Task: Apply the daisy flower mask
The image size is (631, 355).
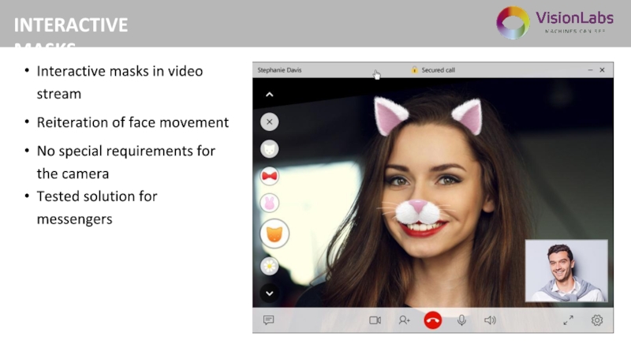Action: click(269, 266)
